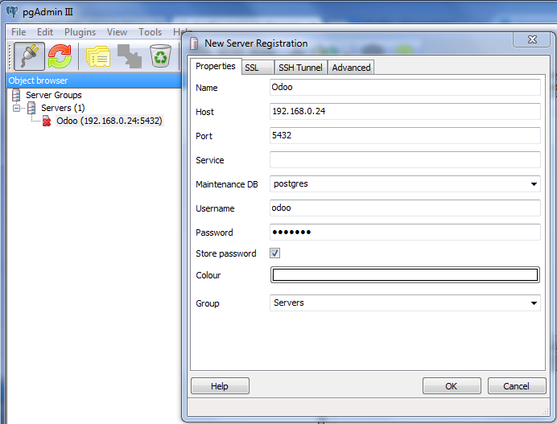Viewport: 557px width, 424px height.
Task: Click the plug connection toolbar icon
Action: [x=30, y=56]
